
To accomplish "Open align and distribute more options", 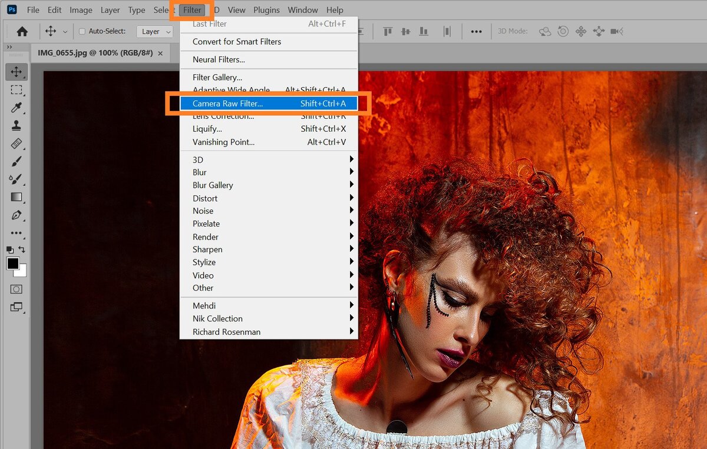I will tap(476, 32).
